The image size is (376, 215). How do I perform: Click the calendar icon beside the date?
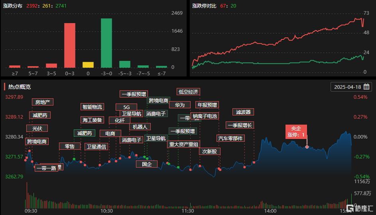click(366, 87)
